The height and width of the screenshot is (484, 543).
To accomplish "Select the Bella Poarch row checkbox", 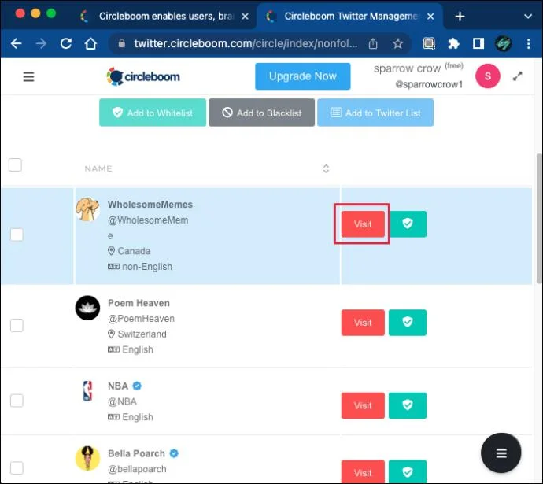I will pos(17,468).
